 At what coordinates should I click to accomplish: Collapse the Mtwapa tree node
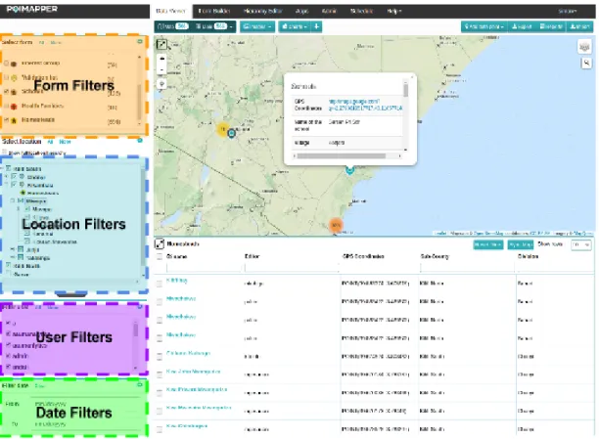pos(13,200)
